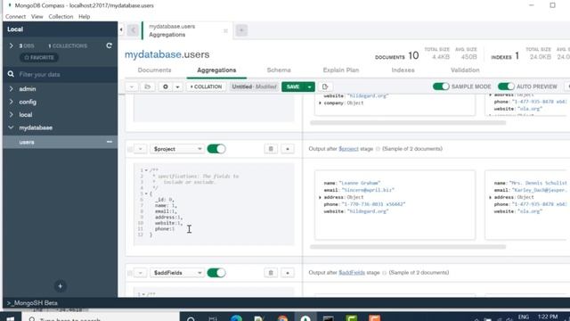Click the info icon beside $addFields stage output

pos(384,273)
